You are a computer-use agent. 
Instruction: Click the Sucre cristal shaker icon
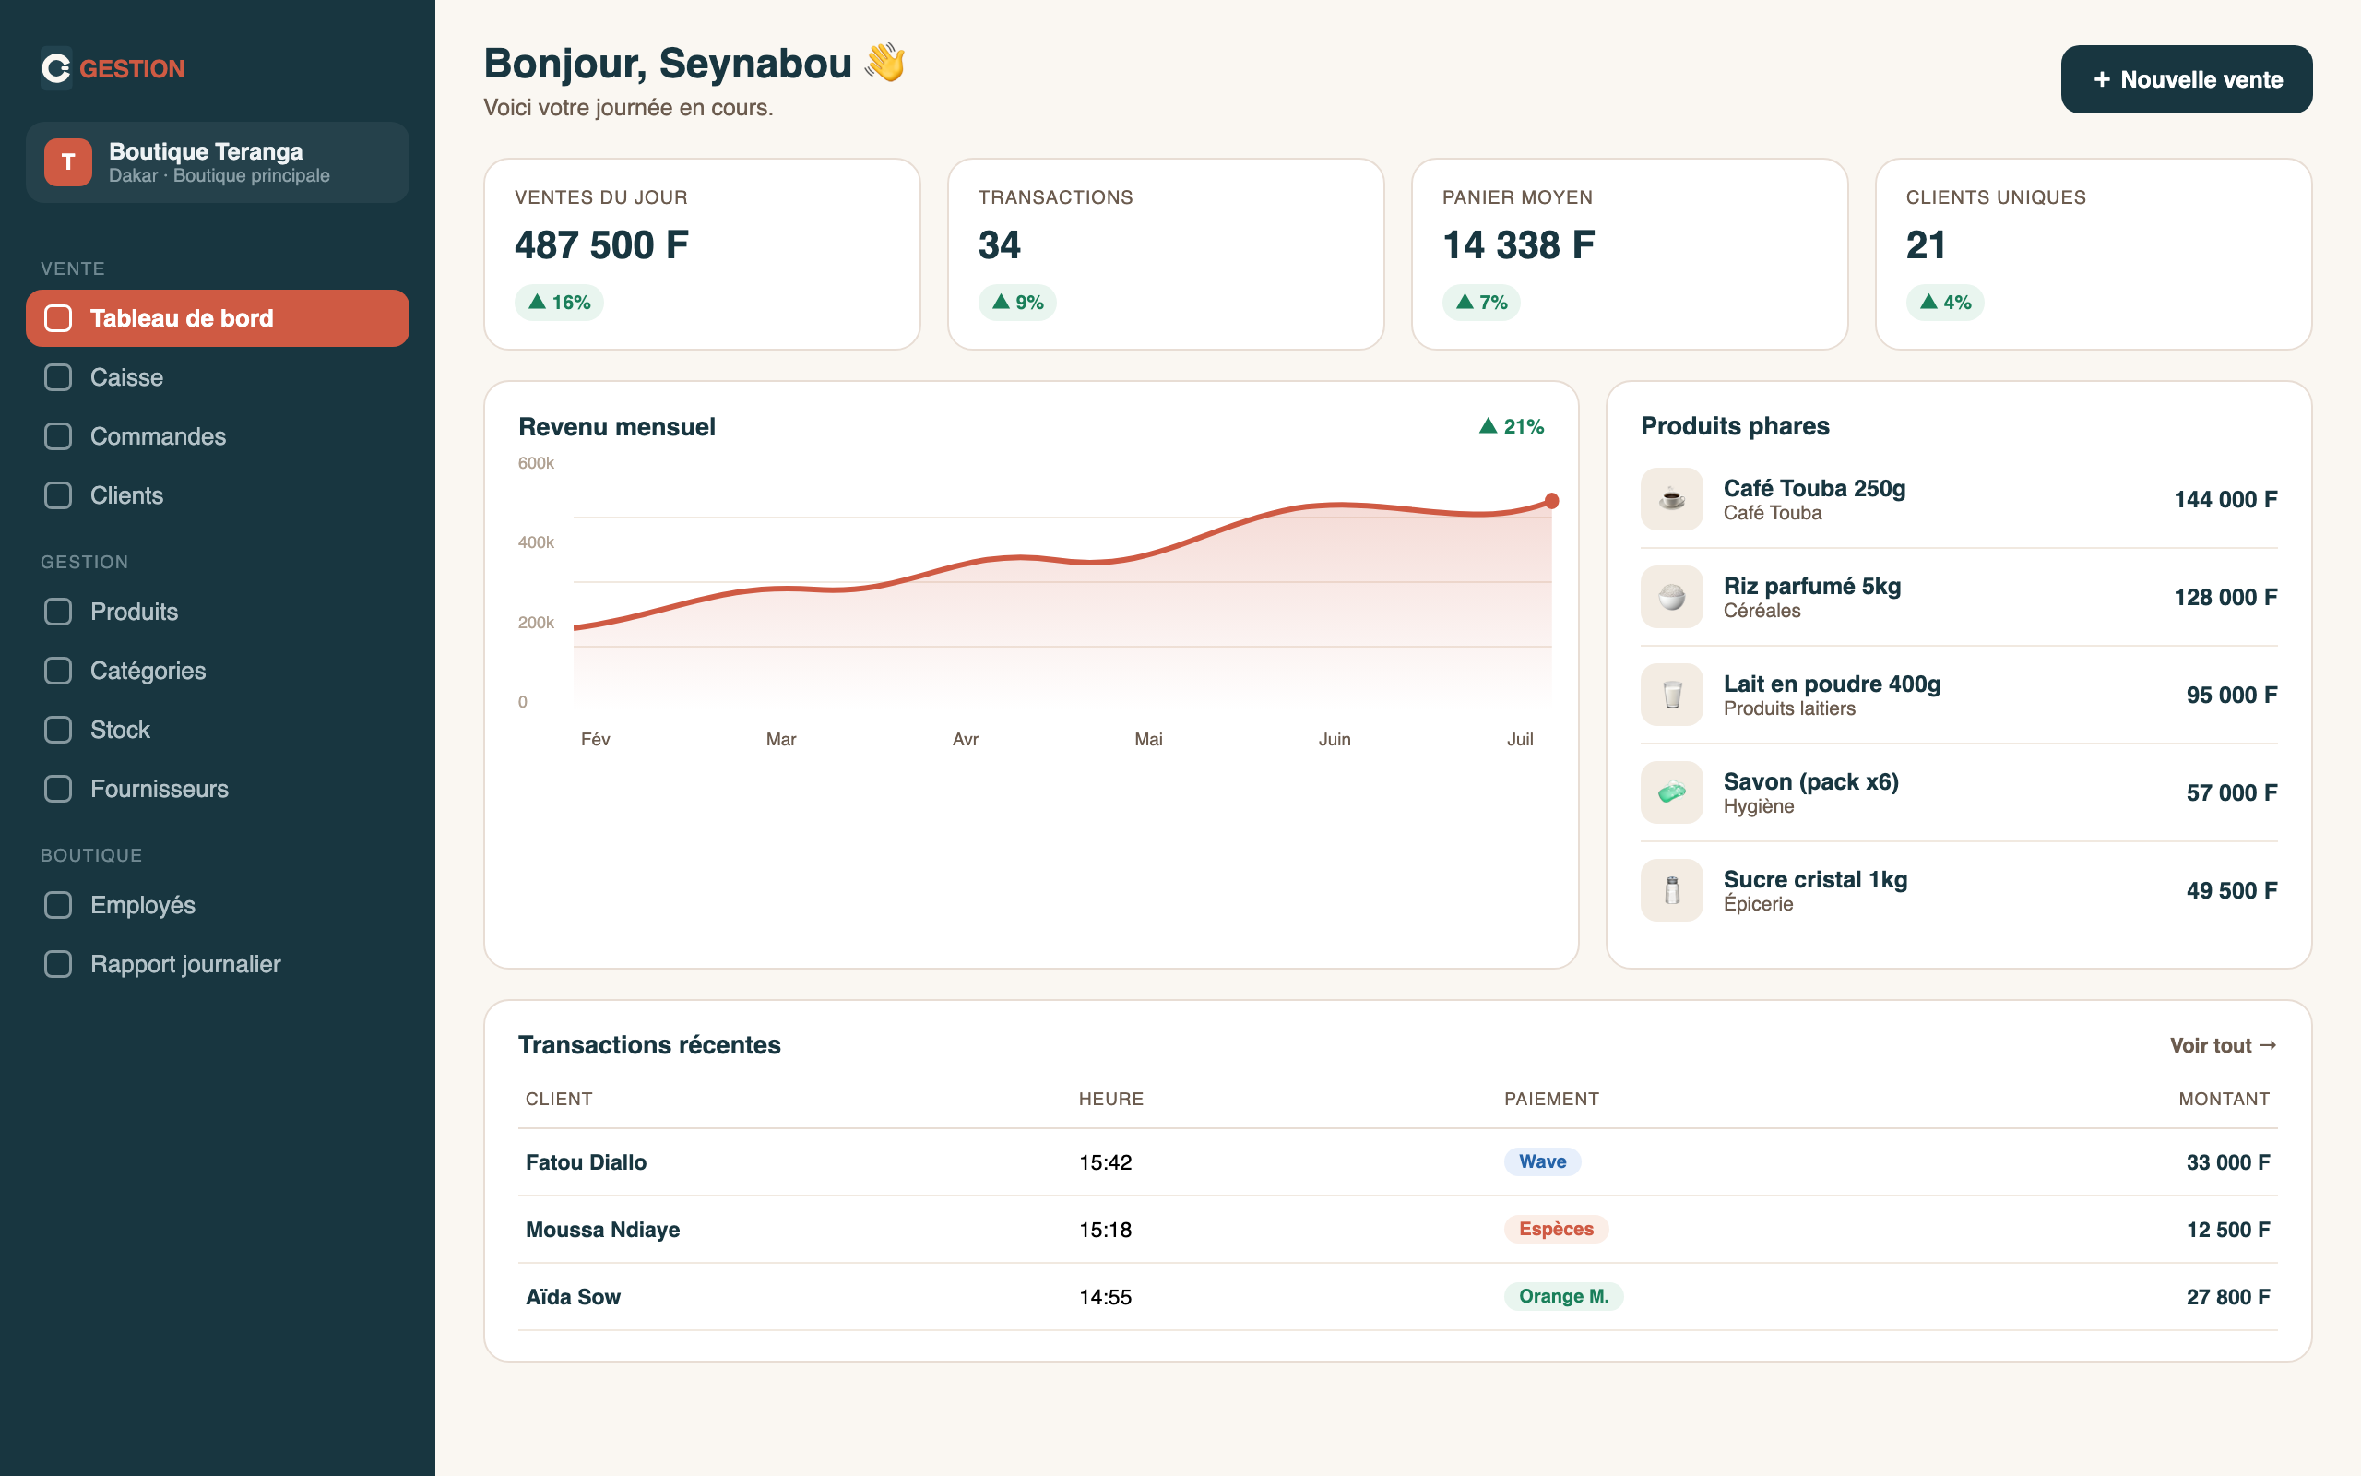point(1671,889)
